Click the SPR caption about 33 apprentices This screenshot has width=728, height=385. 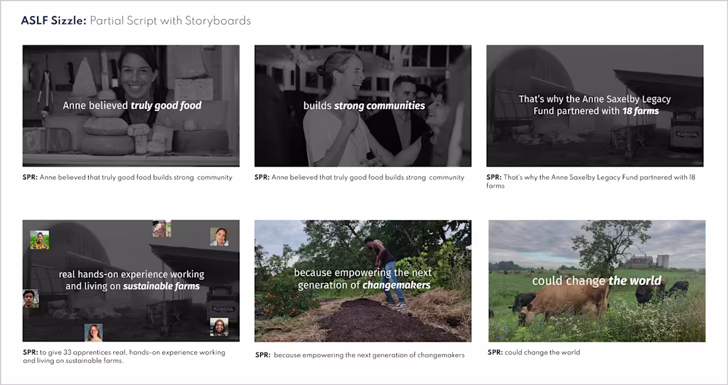pyautogui.click(x=124, y=357)
